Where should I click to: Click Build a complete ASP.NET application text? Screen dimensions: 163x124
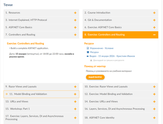29,48
